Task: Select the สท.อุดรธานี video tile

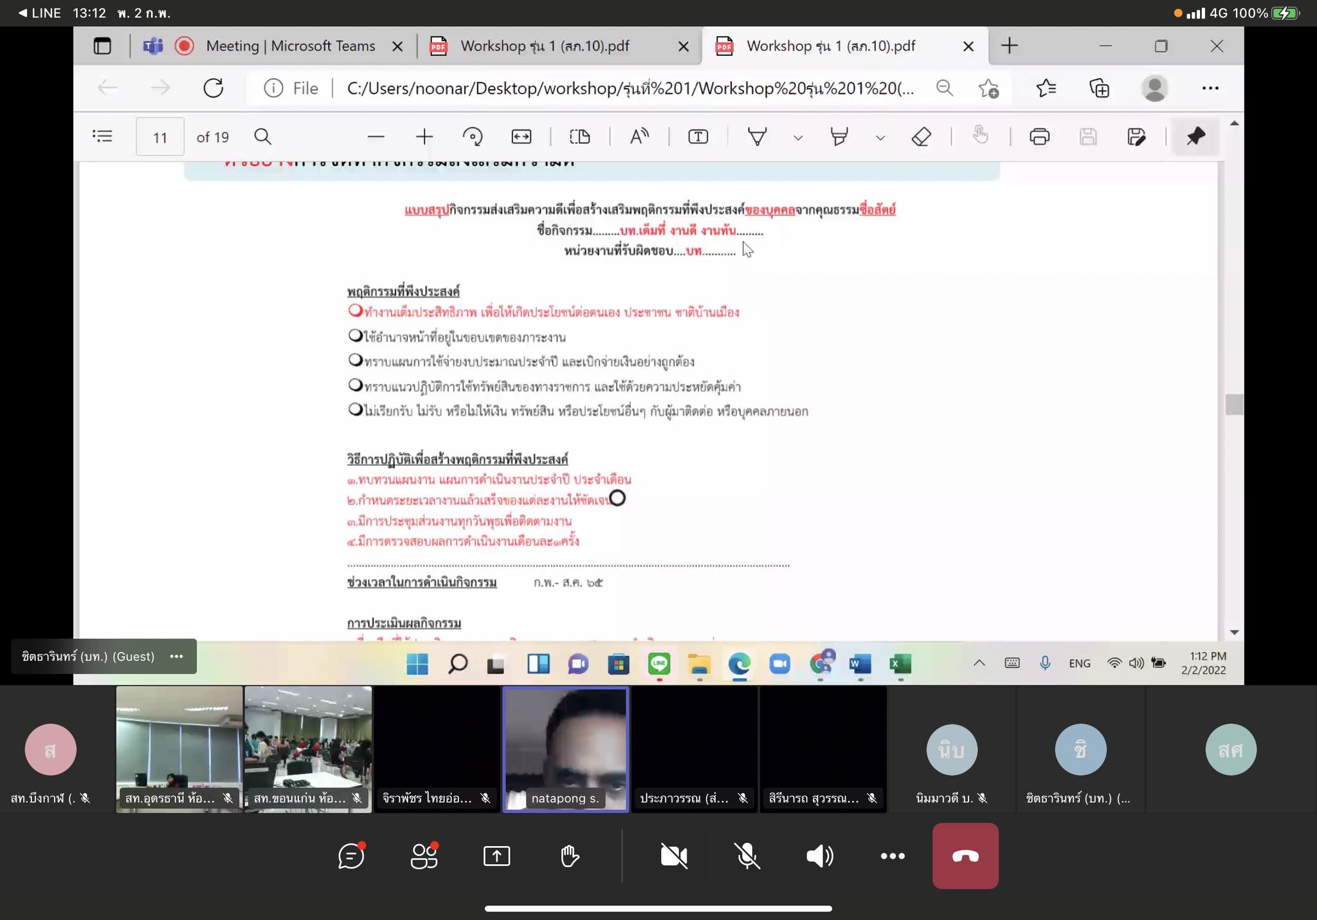Action: [179, 749]
